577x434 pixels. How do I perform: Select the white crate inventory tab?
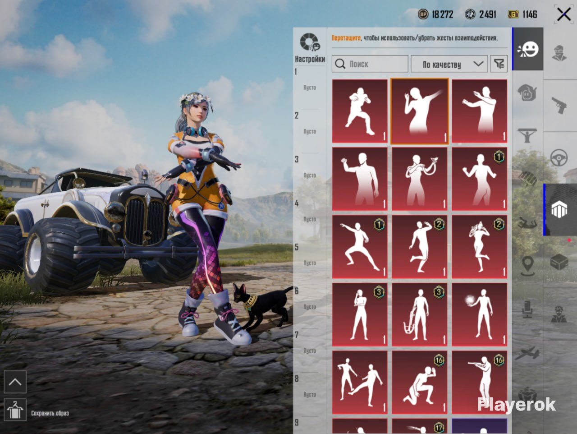click(x=559, y=210)
